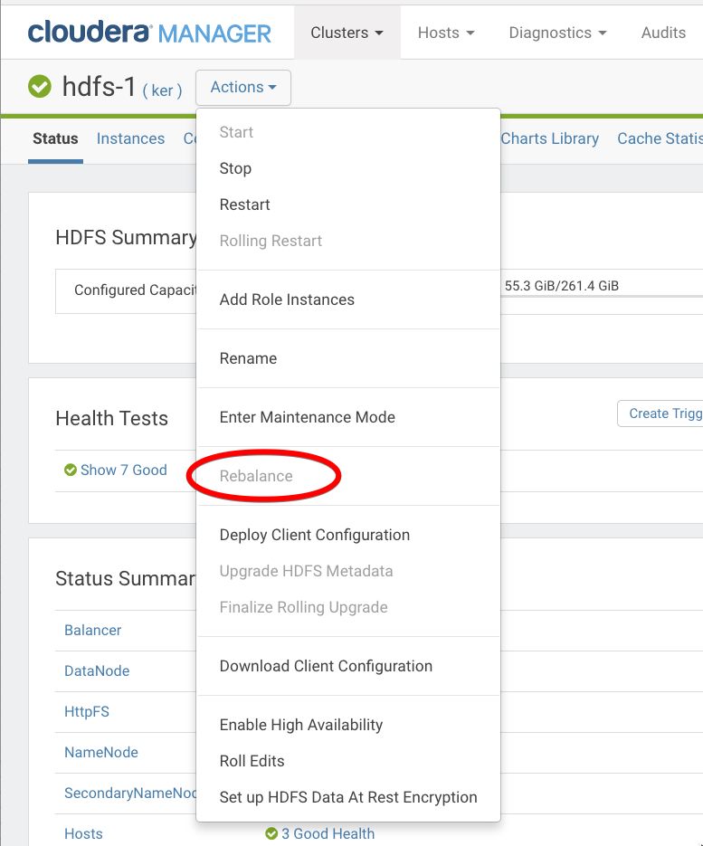
Task: Open the Clusters dropdown menu
Action: [x=347, y=33]
